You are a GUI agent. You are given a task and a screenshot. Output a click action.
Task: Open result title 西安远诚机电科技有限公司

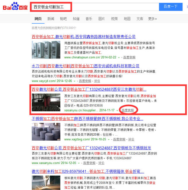point(85,66)
